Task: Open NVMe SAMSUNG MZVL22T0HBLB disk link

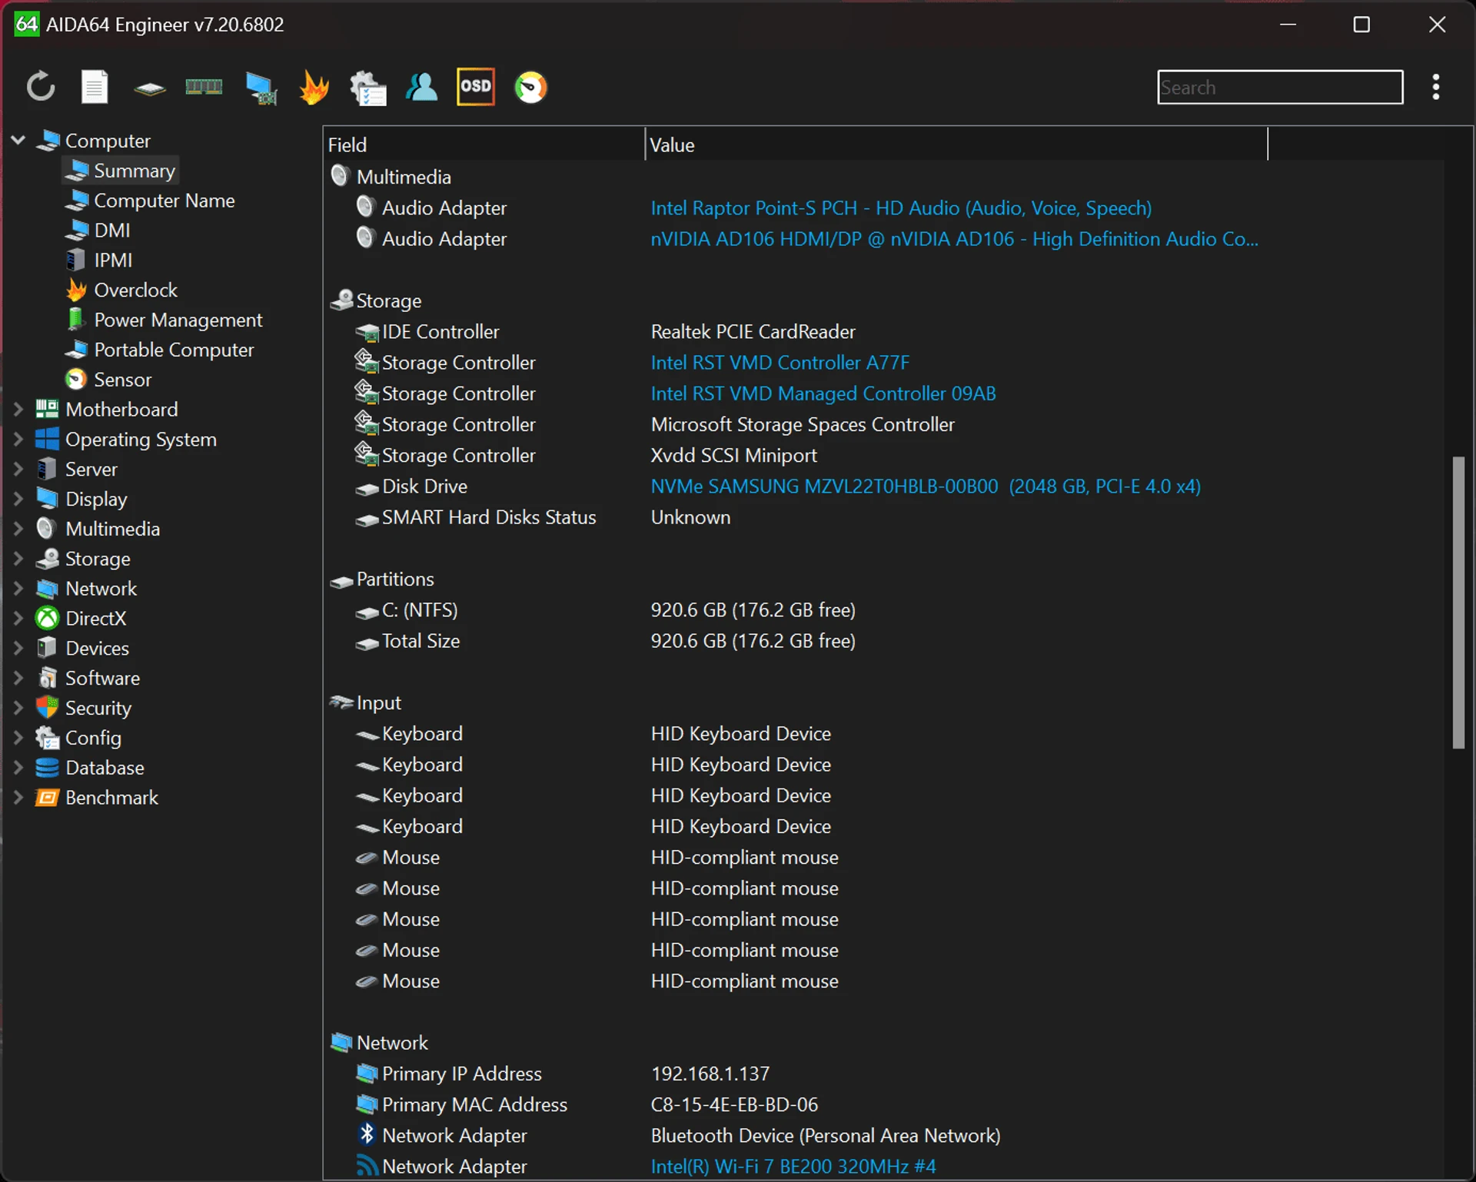Action: coord(925,486)
